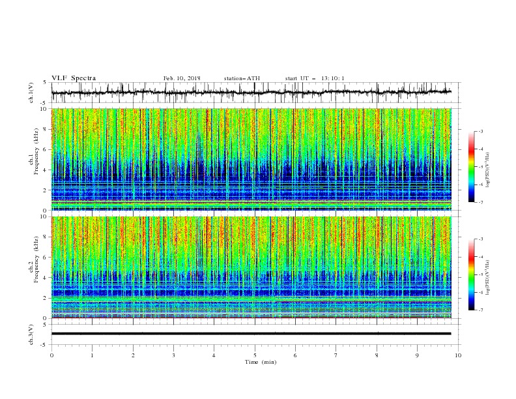Click the upper "log(PSD)(V²/Hz)" colorbar label
The width and height of the screenshot is (516, 399).
click(487, 170)
